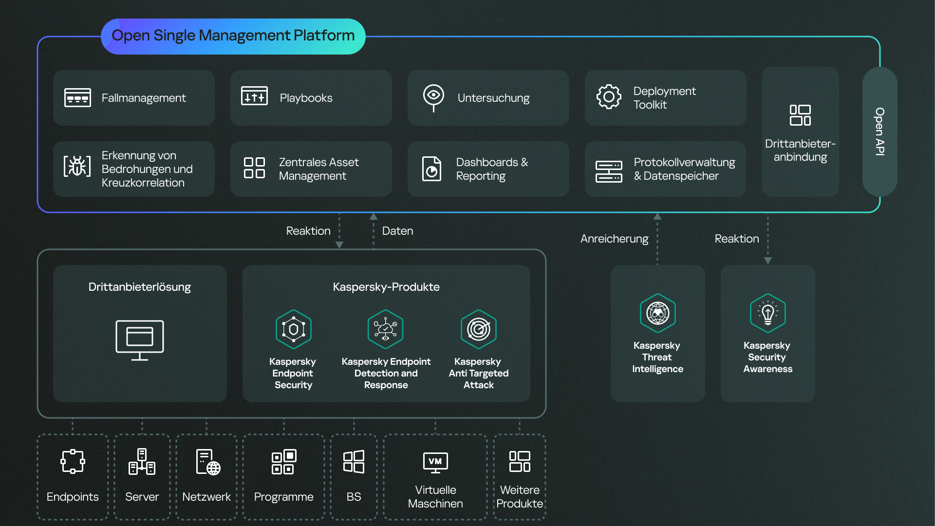Click the Dashboards & Reporting document icon
Screen dimensions: 935x526
click(x=431, y=169)
